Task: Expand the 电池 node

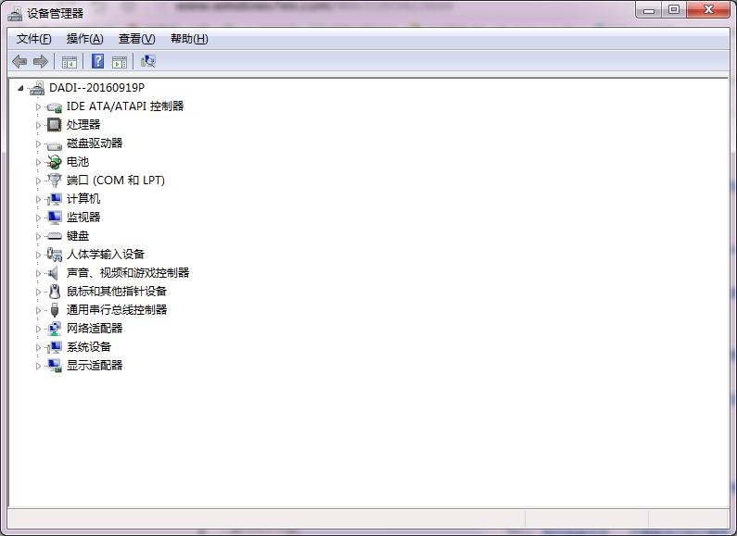Action: point(39,162)
